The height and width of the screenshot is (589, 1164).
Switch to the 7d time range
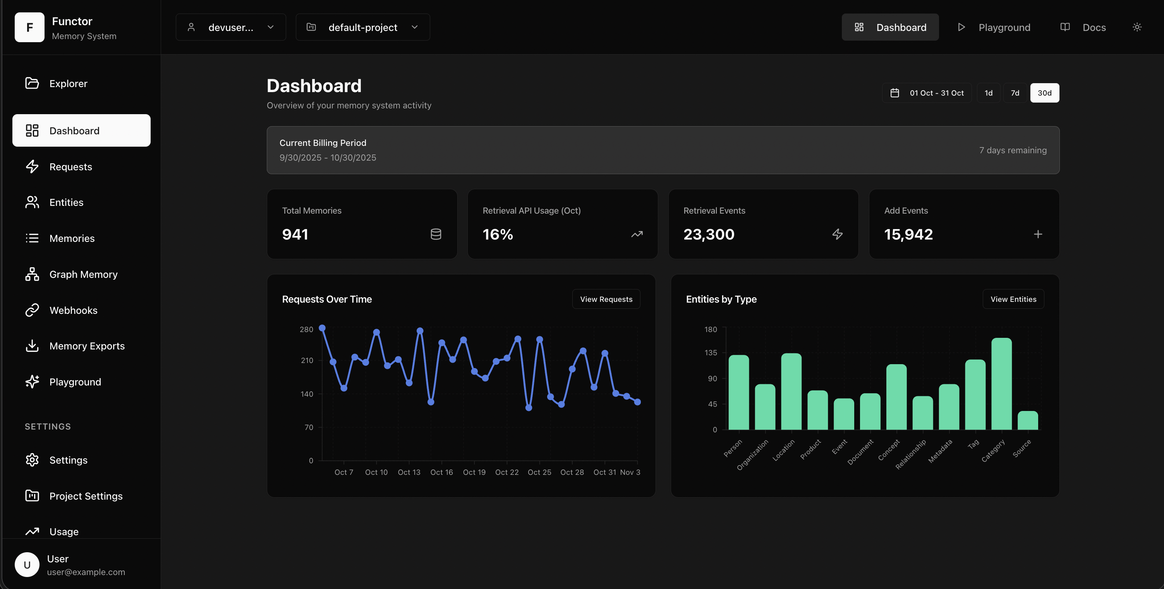1015,92
